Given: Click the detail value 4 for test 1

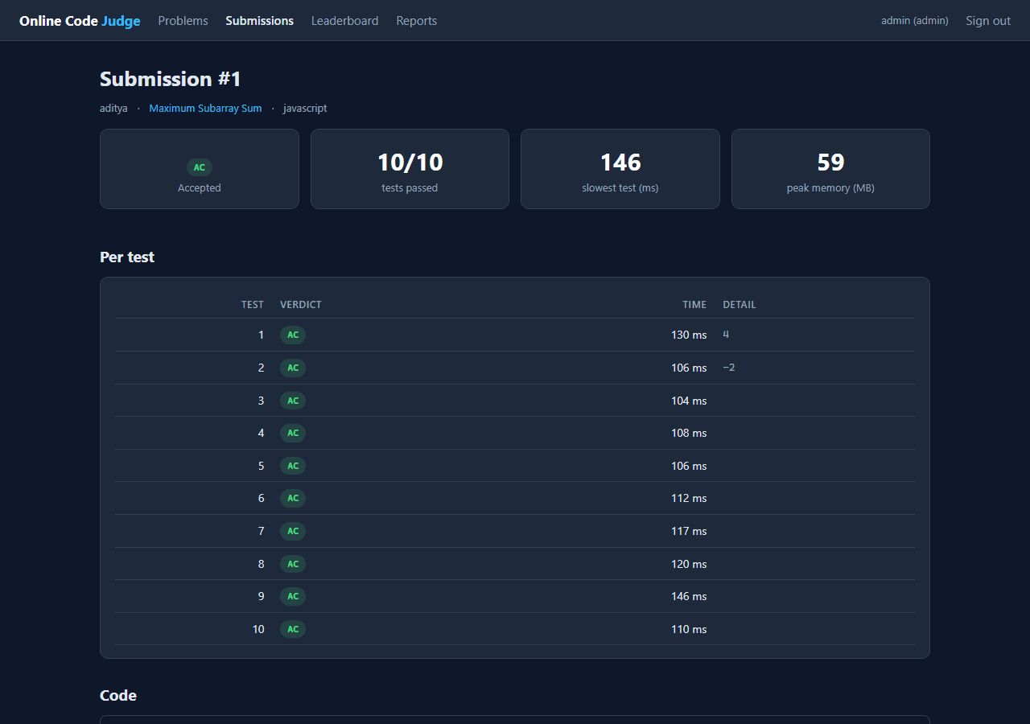Looking at the screenshot, I should click(x=726, y=335).
